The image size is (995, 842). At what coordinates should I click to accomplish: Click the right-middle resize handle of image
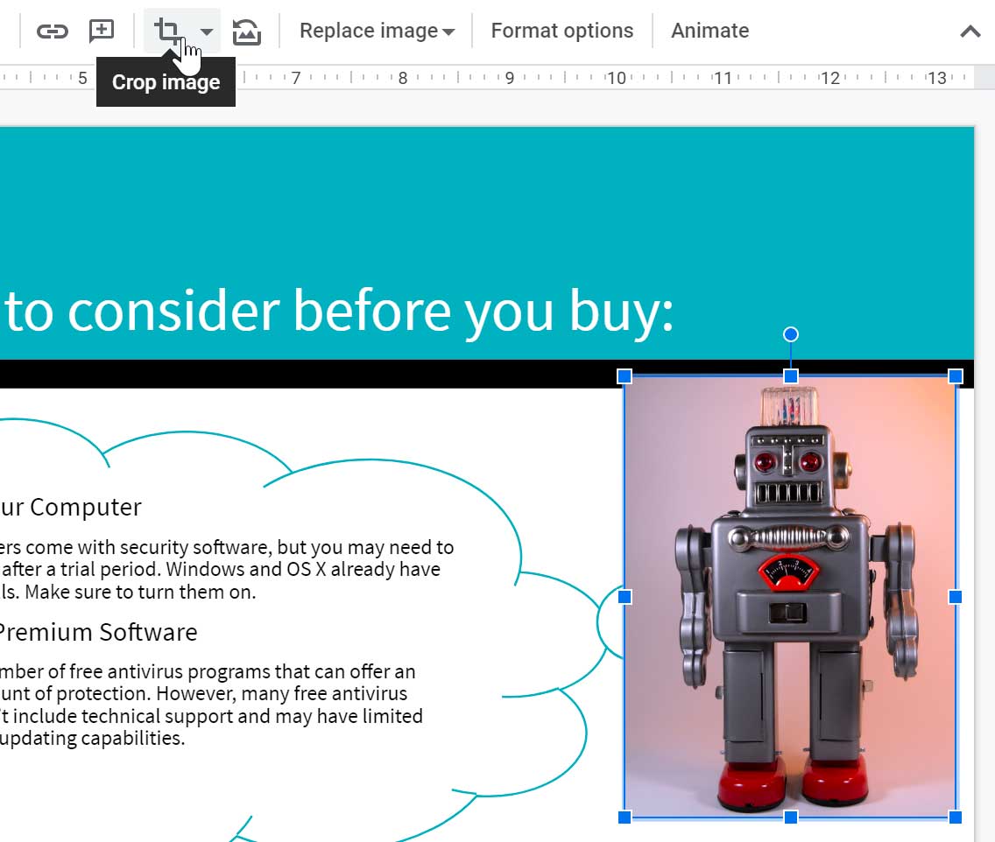point(956,597)
